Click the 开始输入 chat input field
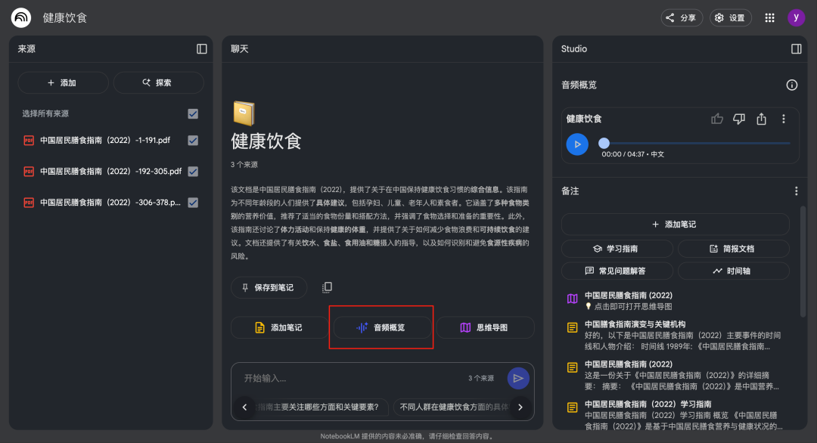 (x=352, y=379)
